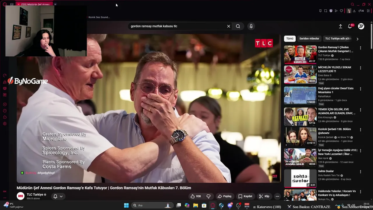
Task: Open Sahte Dualar video thumbnail
Action: tap(300, 178)
